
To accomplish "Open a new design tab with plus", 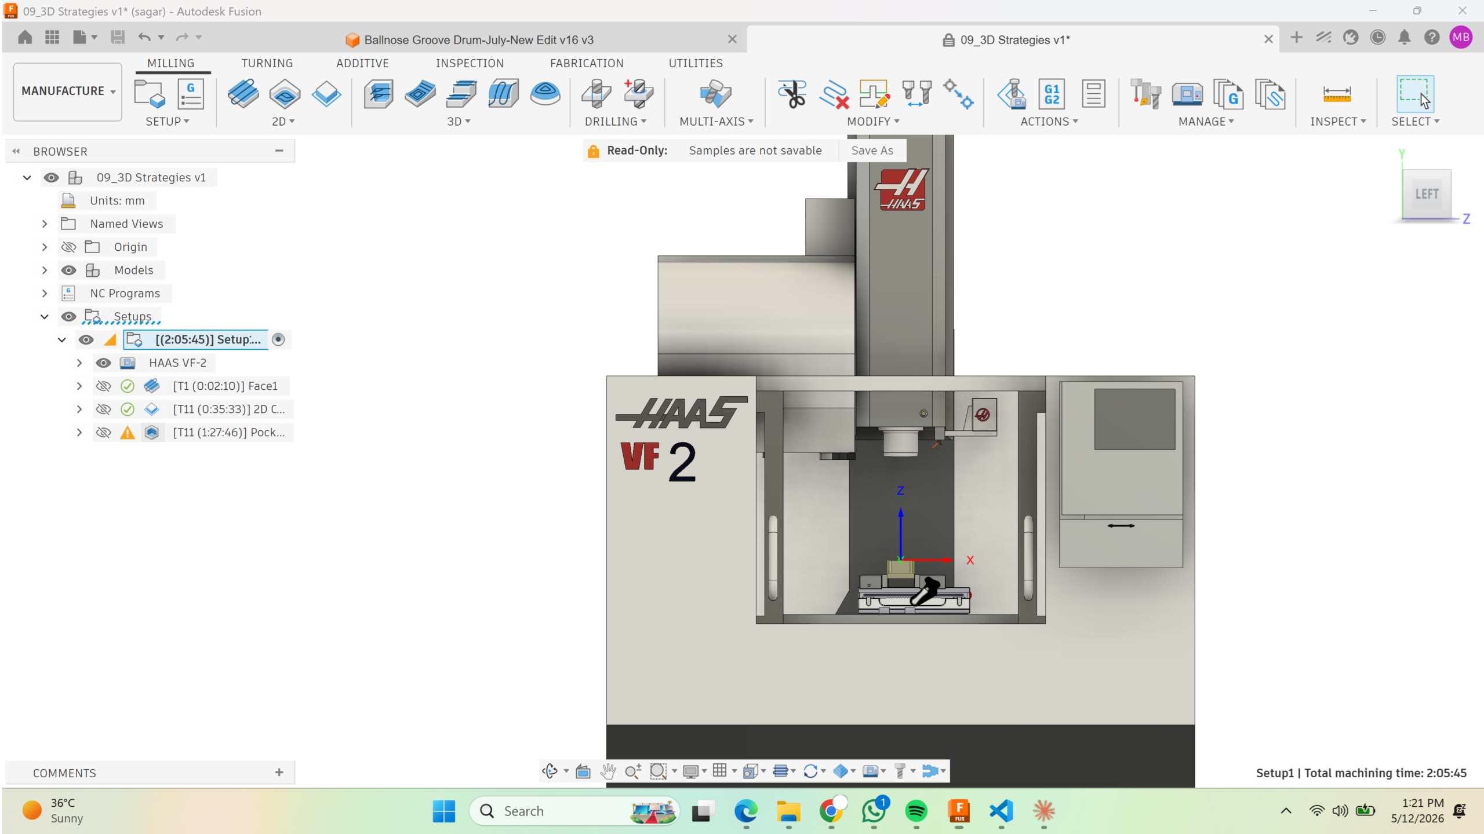I will click(1297, 38).
